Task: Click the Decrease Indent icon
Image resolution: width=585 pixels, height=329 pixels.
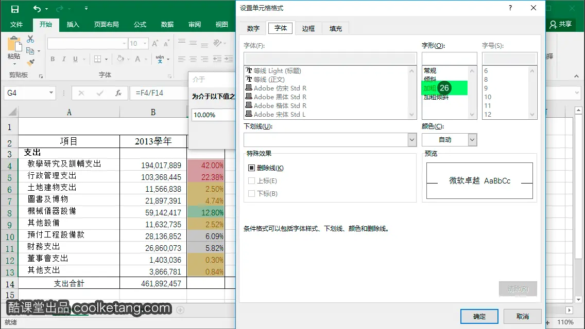Action: pos(217,59)
